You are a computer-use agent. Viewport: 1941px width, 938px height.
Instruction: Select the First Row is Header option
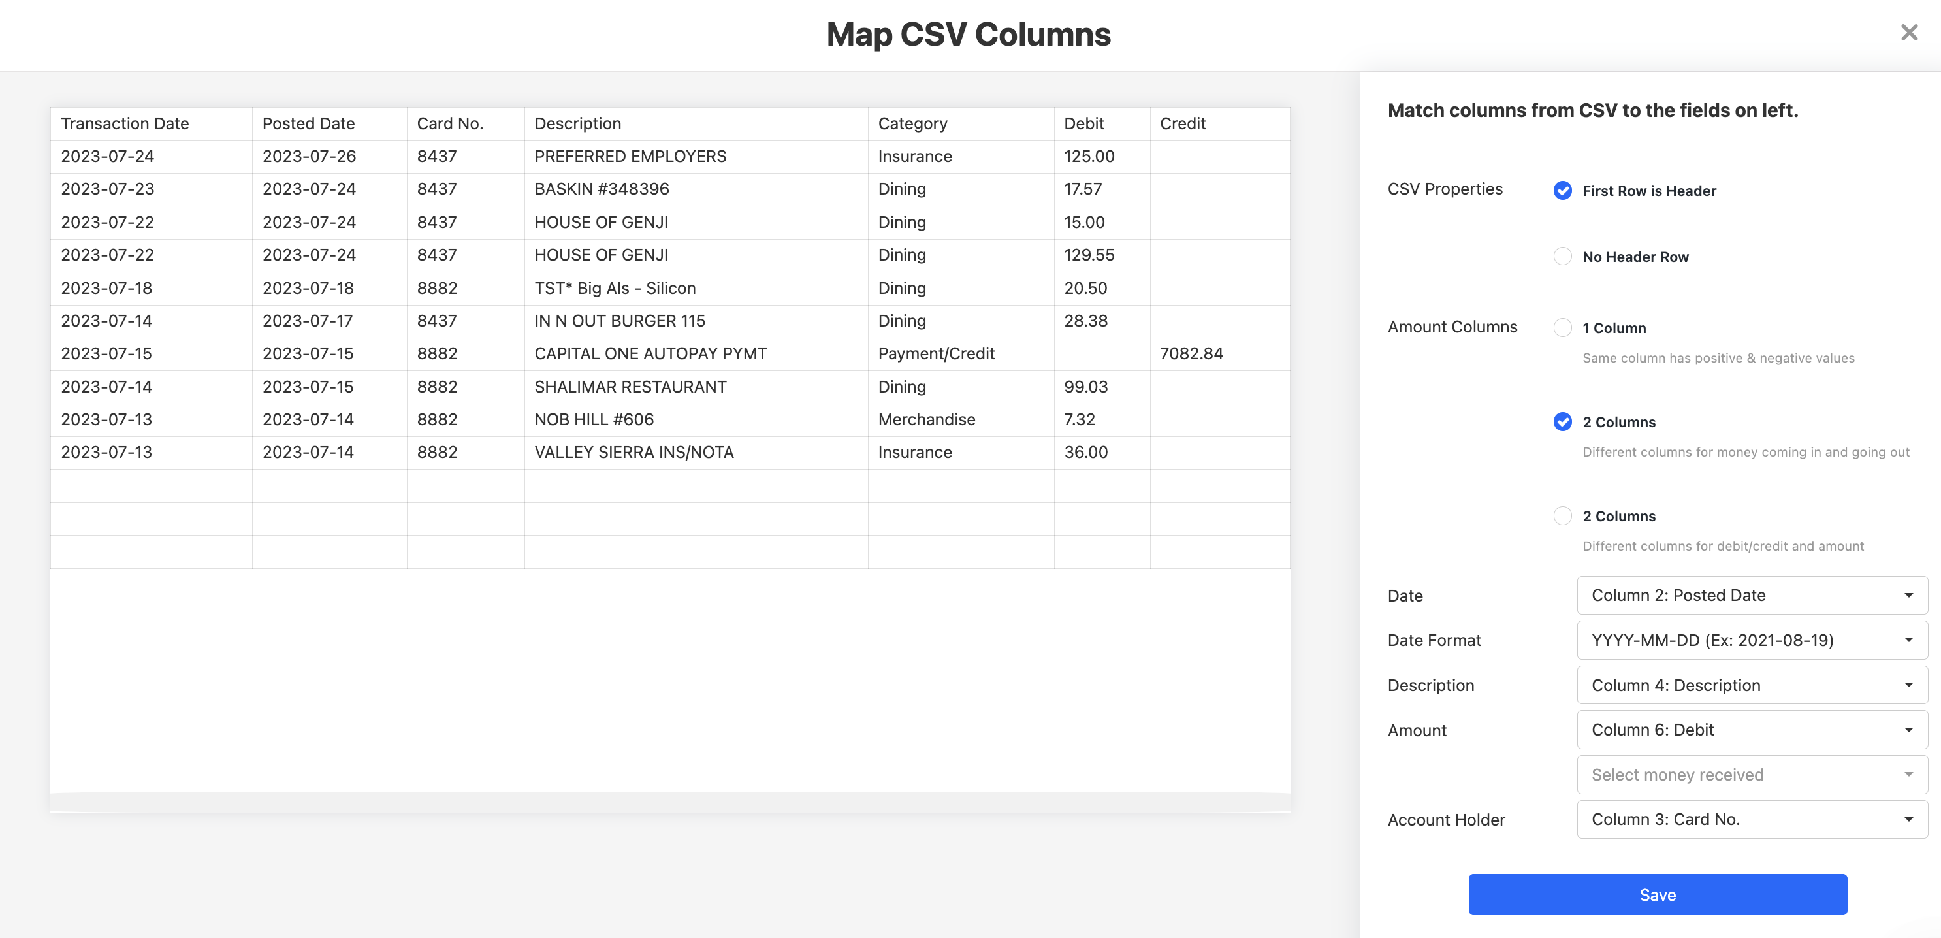click(1562, 191)
